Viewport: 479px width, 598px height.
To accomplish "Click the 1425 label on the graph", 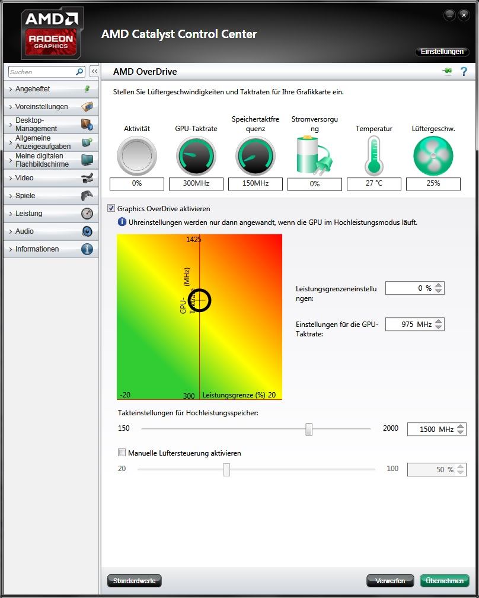I will coord(194,240).
